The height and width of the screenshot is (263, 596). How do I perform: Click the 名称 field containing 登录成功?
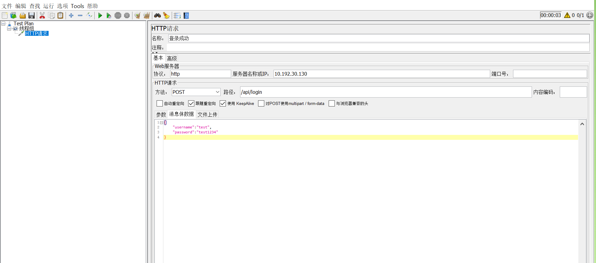coord(379,38)
